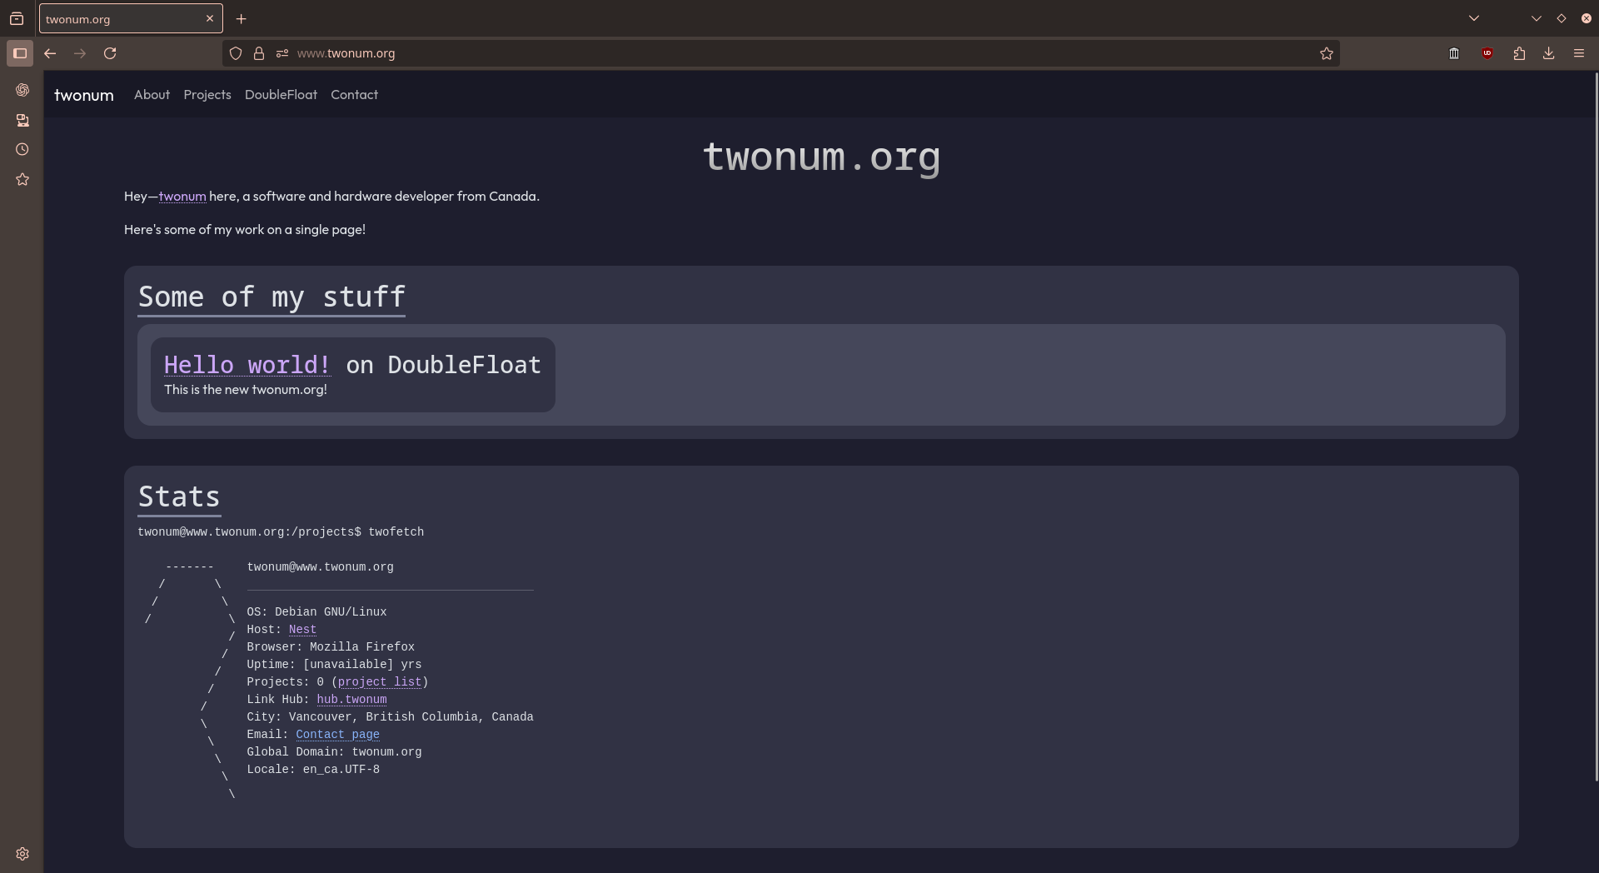Open site permissions icon in address bar
This screenshot has height=873, width=1599.
(282, 53)
